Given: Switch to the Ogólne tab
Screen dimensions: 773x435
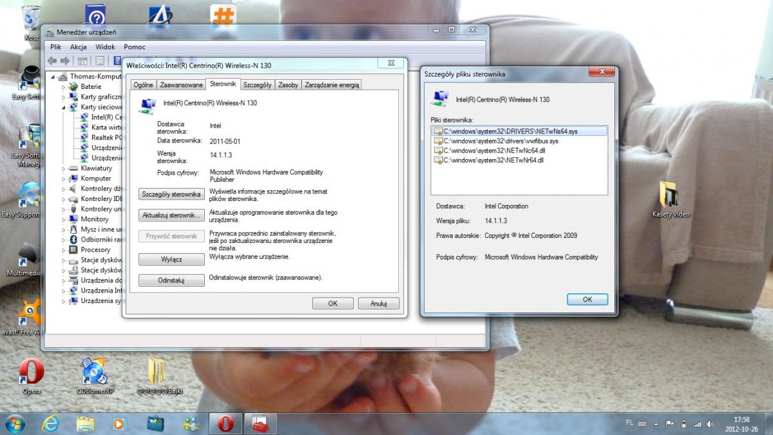Looking at the screenshot, I should (x=144, y=85).
